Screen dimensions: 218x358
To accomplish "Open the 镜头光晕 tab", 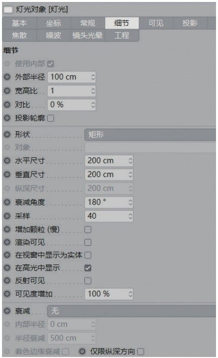I will point(87,35).
